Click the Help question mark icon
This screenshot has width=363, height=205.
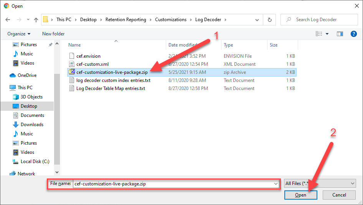click(x=354, y=34)
